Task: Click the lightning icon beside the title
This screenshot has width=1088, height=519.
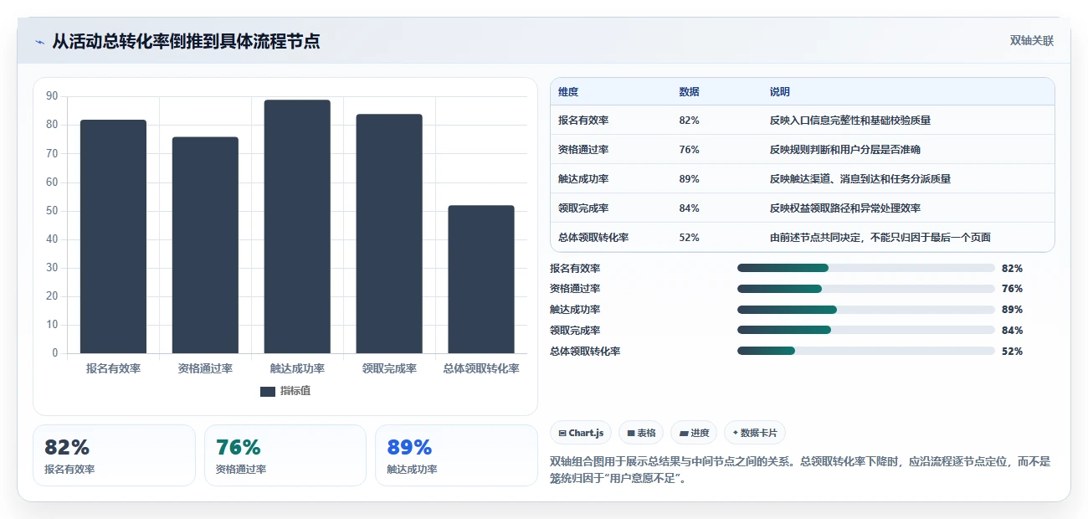Action: (x=39, y=41)
